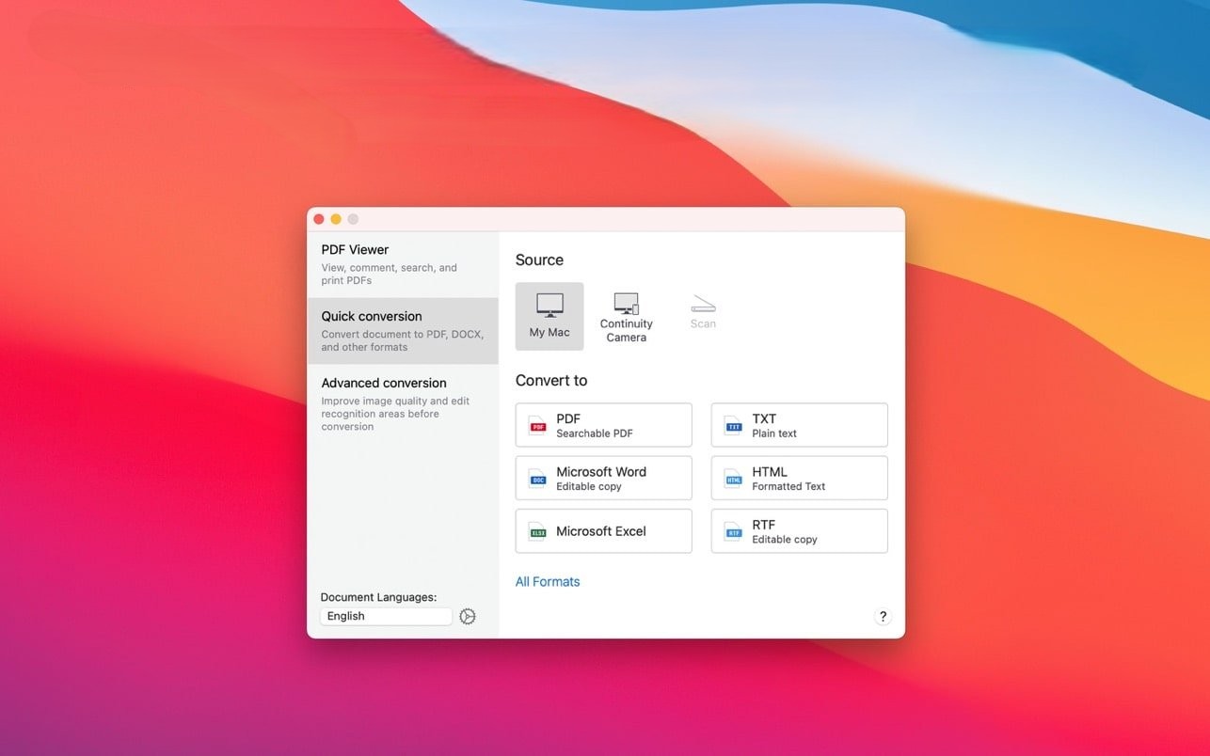Convert to HTML formatted text
This screenshot has height=756, width=1210.
[x=800, y=478]
